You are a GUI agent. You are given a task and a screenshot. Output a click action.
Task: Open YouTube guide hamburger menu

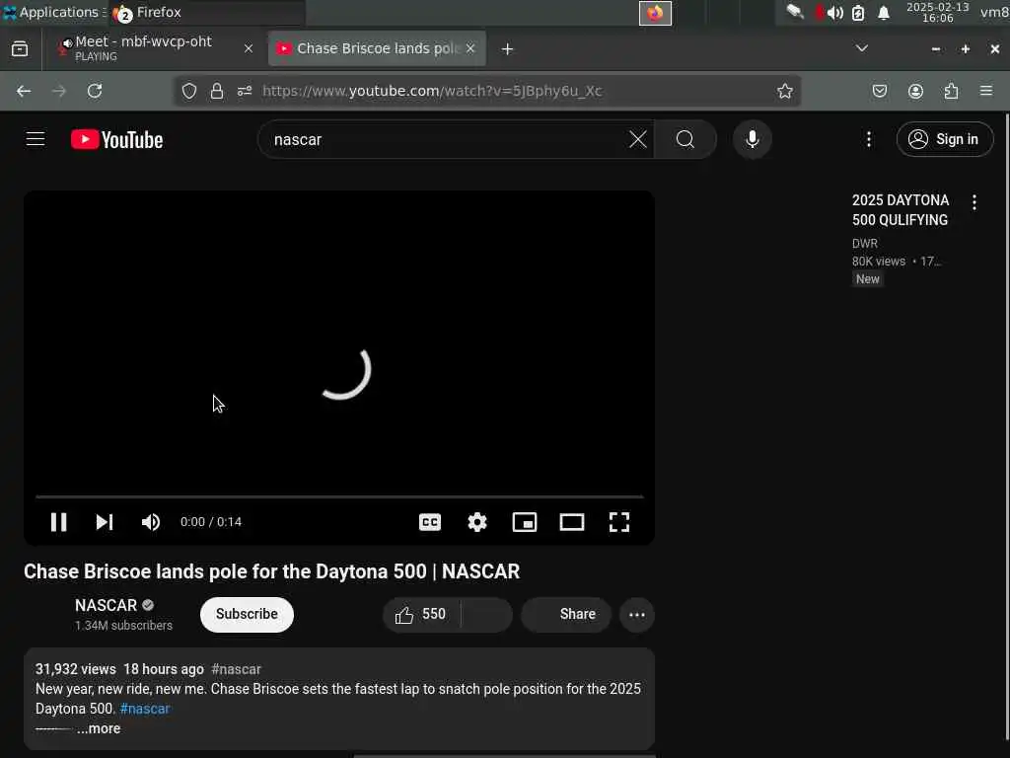click(36, 139)
